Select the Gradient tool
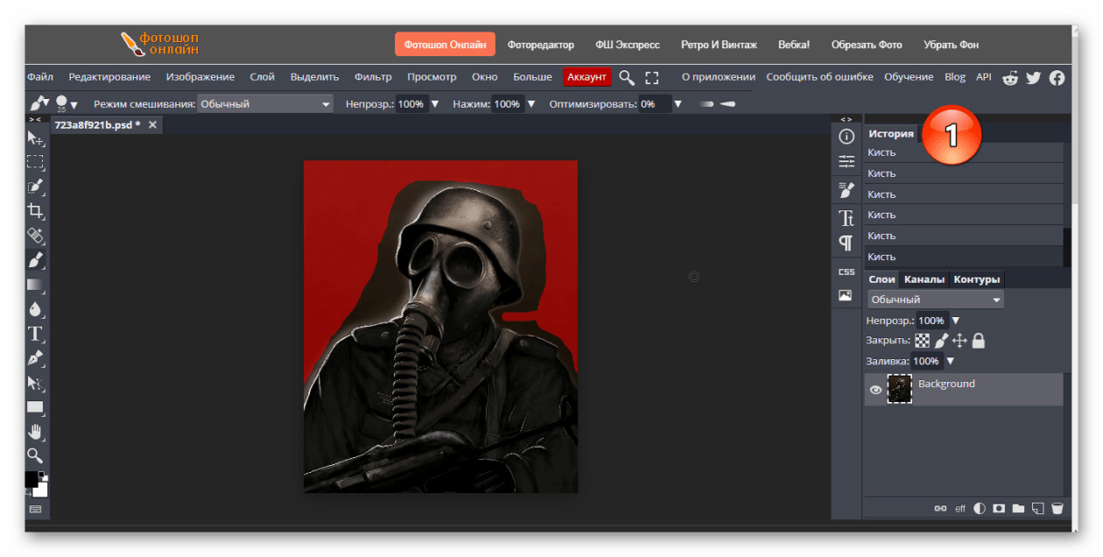The height and width of the screenshot is (557, 1103). pos(35,285)
